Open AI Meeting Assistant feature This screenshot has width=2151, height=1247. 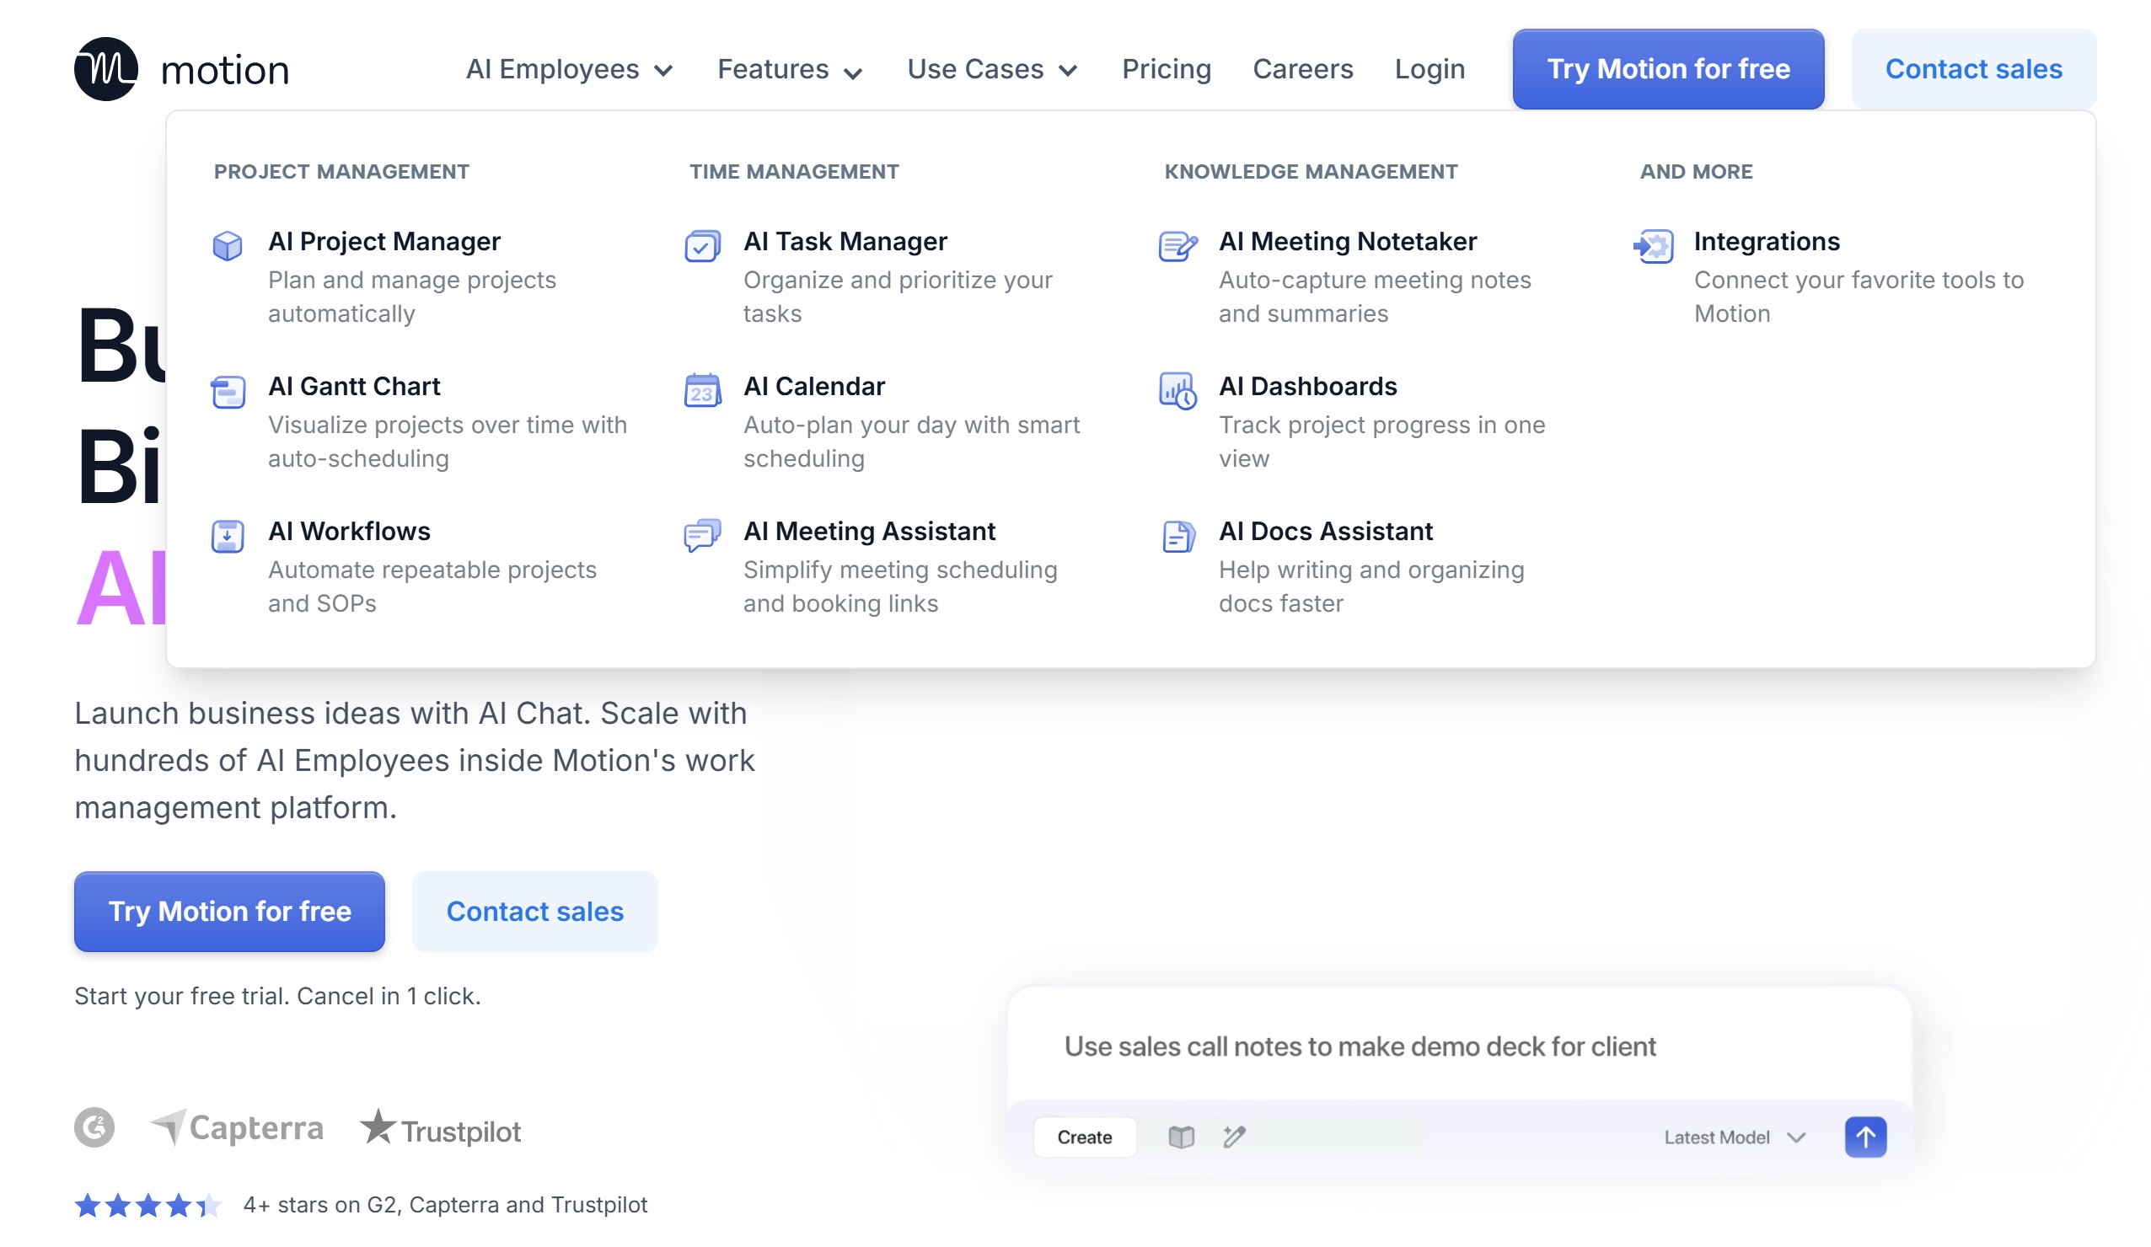coord(896,567)
